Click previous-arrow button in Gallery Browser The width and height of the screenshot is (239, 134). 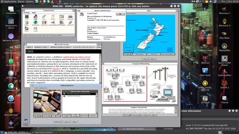point(53,116)
